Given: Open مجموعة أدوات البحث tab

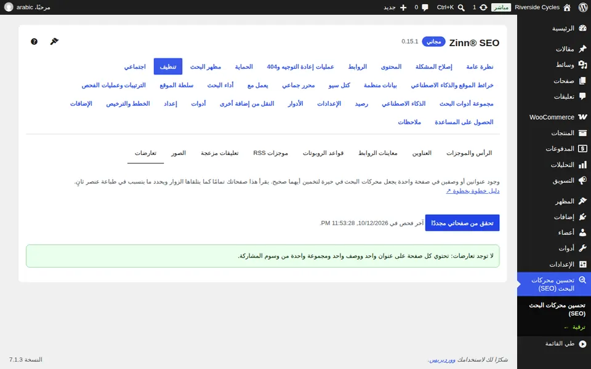Looking at the screenshot, I should pyautogui.click(x=466, y=103).
